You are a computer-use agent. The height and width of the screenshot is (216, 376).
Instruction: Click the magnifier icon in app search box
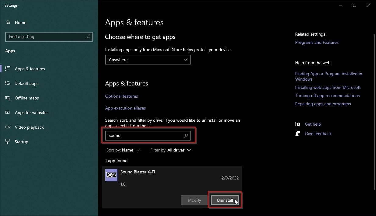pos(186,136)
